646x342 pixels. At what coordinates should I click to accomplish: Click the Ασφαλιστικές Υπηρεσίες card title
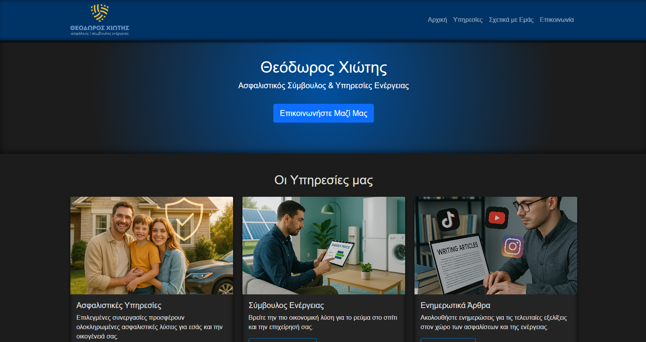click(x=119, y=305)
